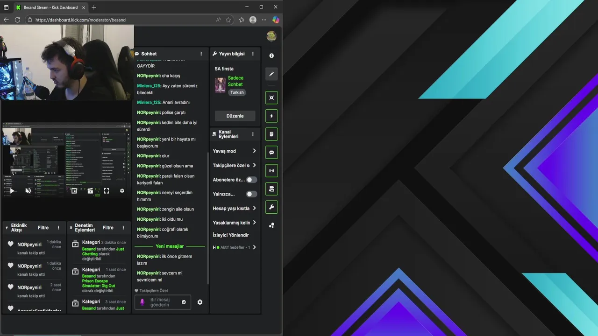Open the profile avatar menu
The height and width of the screenshot is (336, 598).
point(271,36)
